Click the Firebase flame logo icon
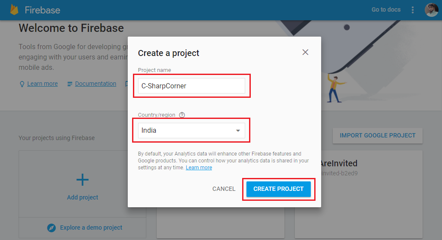The image size is (442, 240). (x=14, y=10)
